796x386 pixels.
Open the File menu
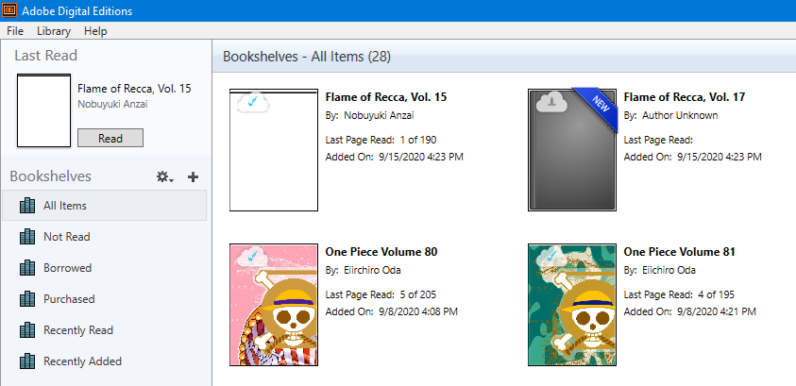click(x=15, y=31)
